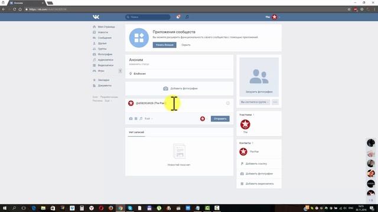The width and height of the screenshot is (378, 212).
Task: Click the Скрыть link
Action: (186, 45)
